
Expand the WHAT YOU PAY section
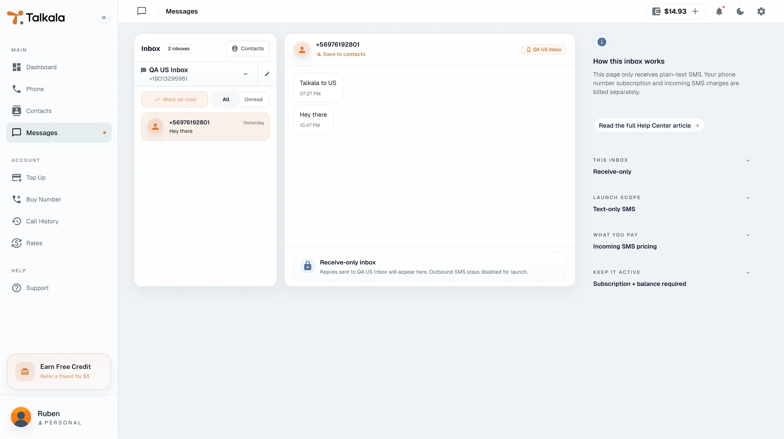pyautogui.click(x=748, y=235)
